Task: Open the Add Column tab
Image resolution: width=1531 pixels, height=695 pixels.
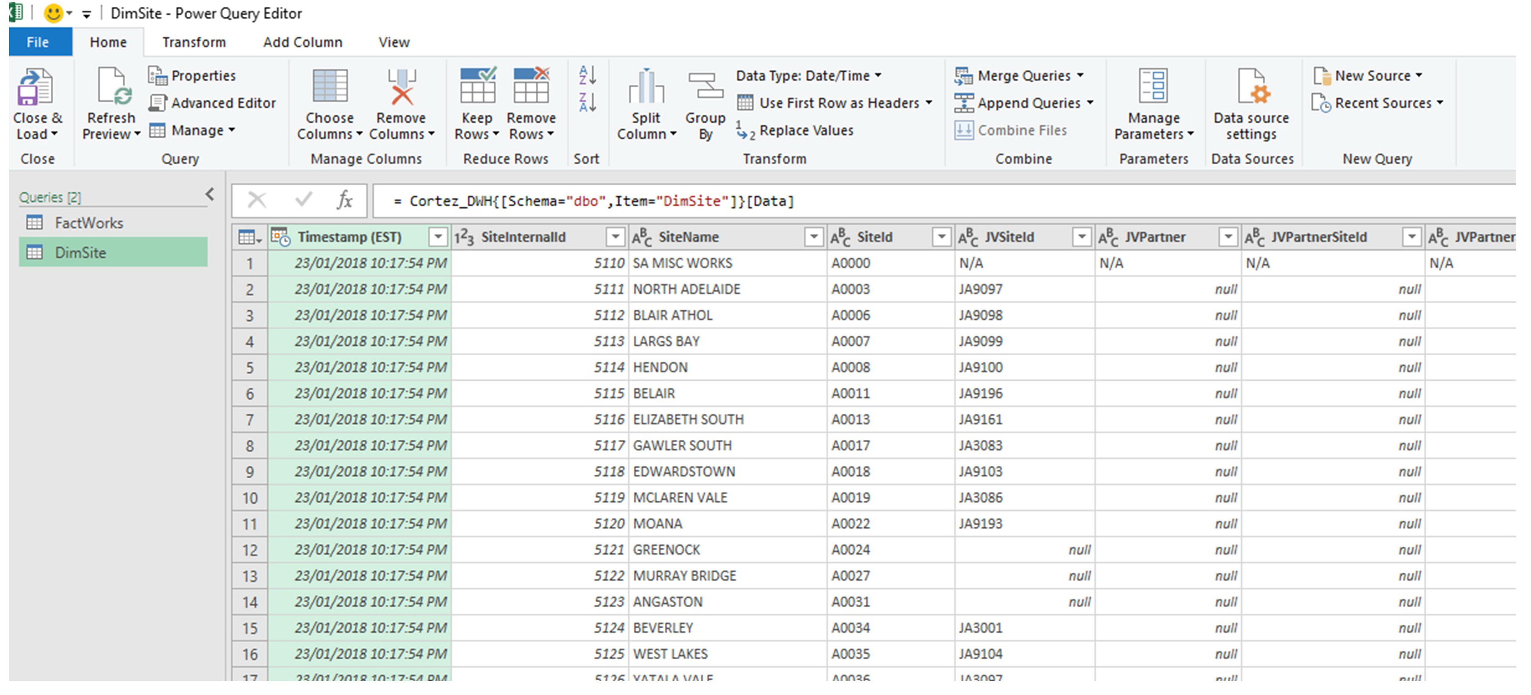Action: [x=302, y=42]
